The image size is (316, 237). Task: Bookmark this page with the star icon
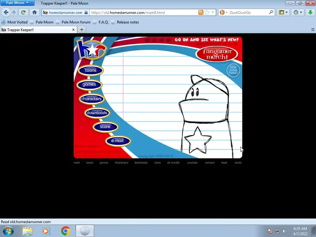click(206, 12)
